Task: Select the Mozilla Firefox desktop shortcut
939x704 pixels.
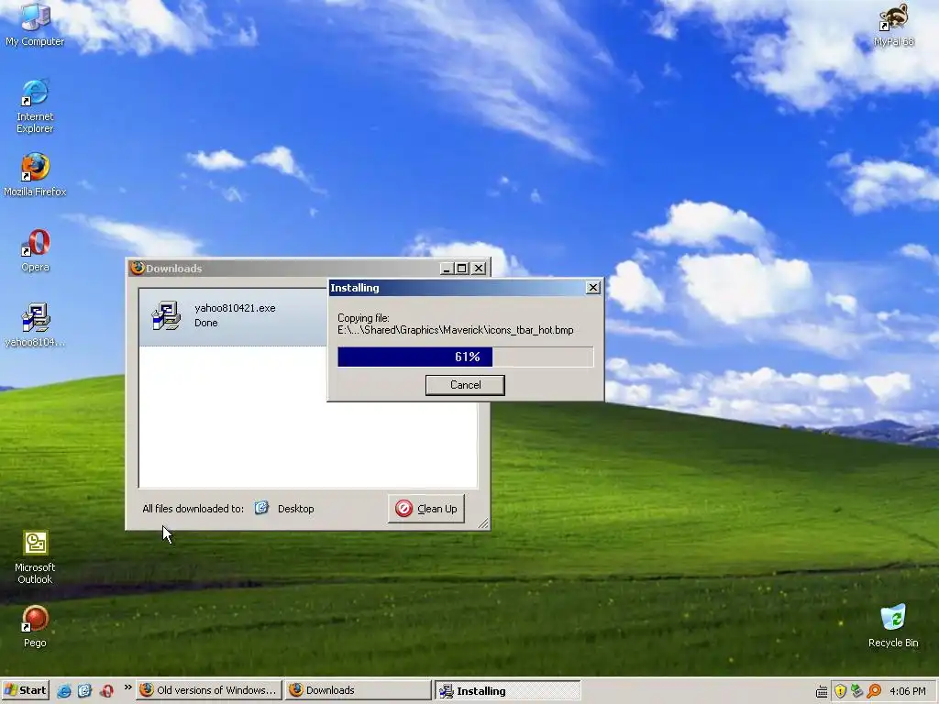Action: click(35, 175)
